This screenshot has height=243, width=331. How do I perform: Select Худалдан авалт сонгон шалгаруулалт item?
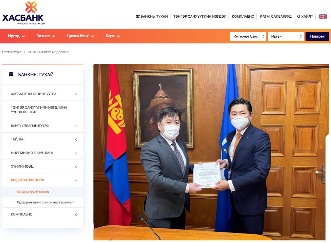[x=46, y=202]
